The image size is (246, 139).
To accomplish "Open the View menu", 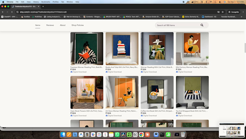I will tap(29, 2).
